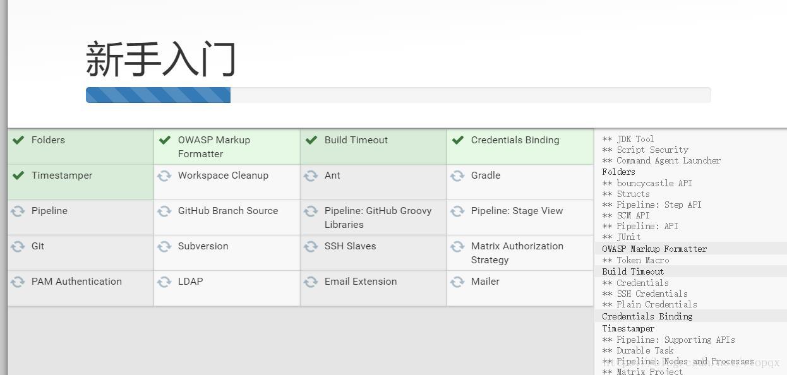The height and width of the screenshot is (375, 787).
Task: Select the Git plugin label
Action: pyautogui.click(x=38, y=246)
